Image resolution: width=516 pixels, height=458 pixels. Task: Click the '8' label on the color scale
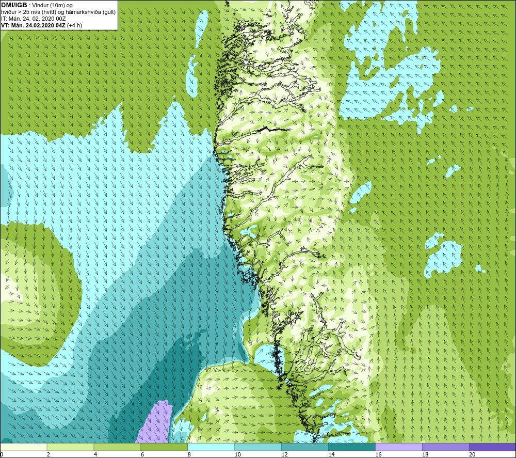[189, 454]
